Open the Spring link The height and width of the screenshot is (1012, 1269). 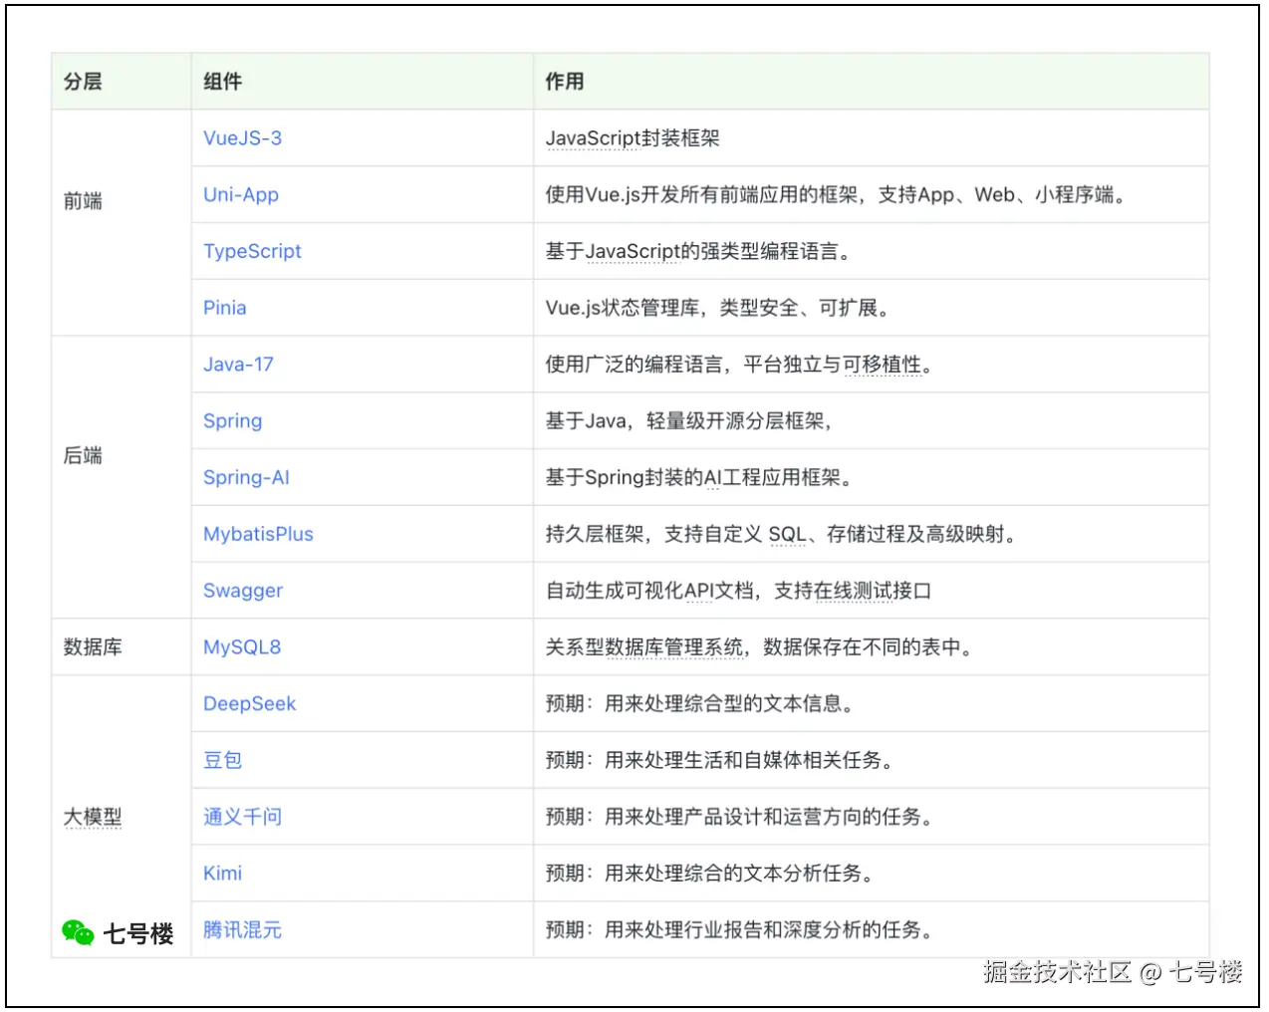click(x=233, y=421)
